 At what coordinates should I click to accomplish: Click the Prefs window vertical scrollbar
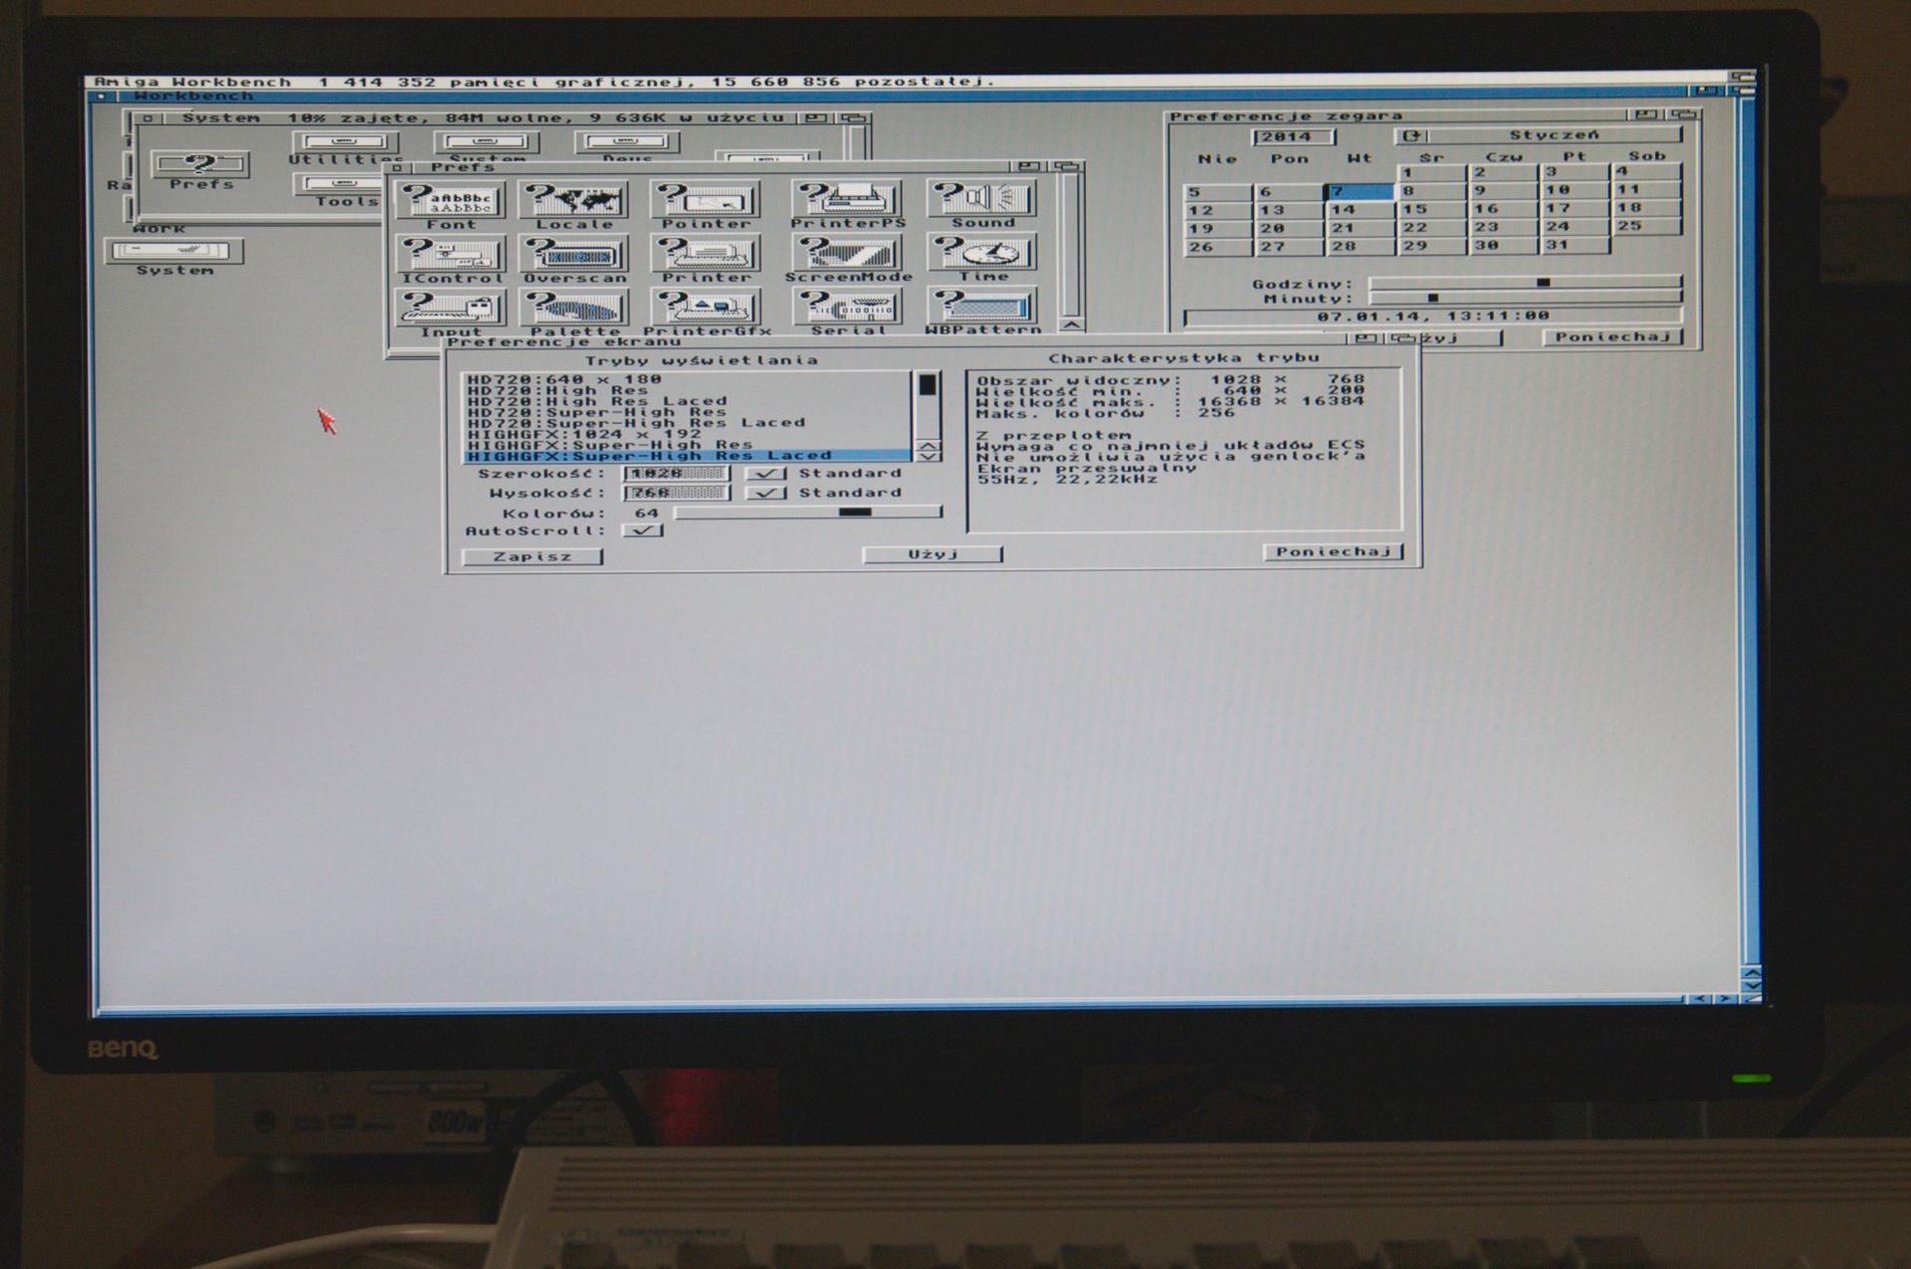point(1071,246)
